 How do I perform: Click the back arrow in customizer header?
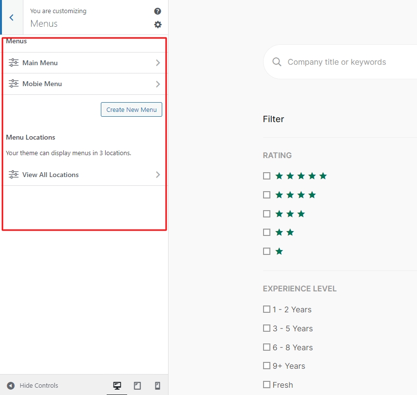[x=12, y=18]
